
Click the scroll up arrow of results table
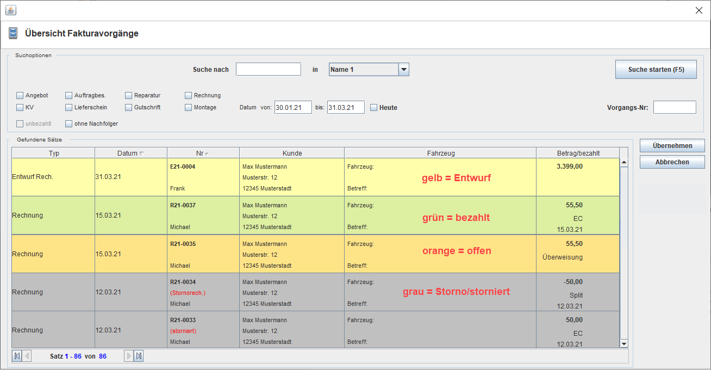click(624, 162)
